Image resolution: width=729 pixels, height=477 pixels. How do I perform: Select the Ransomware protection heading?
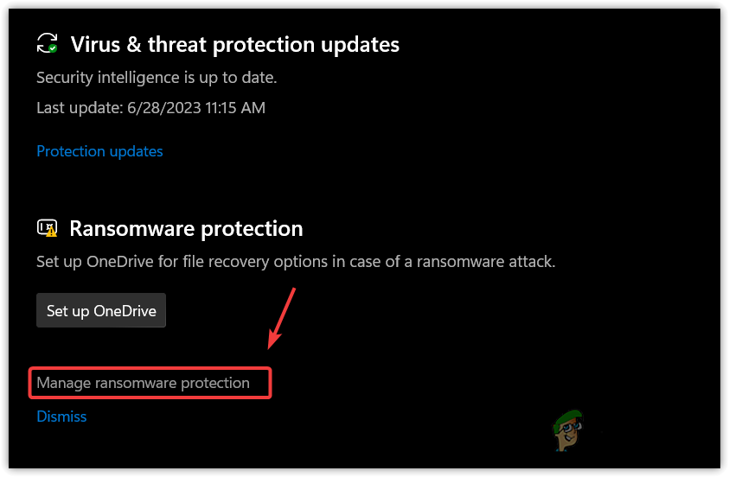[x=186, y=229]
